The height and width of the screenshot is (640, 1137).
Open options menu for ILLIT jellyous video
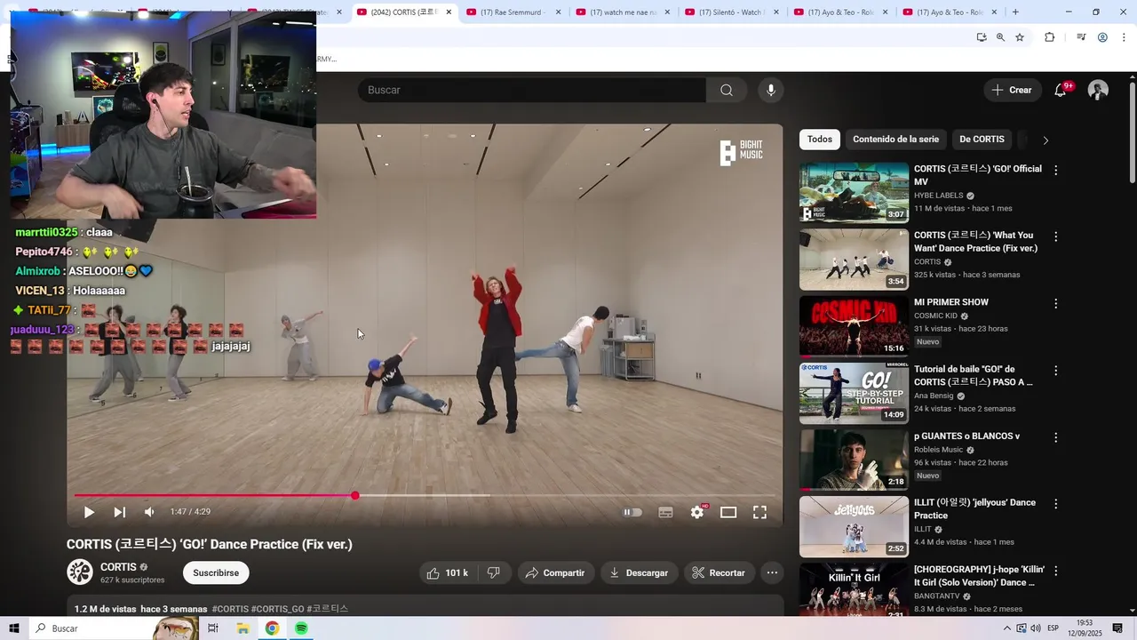pos(1056,504)
